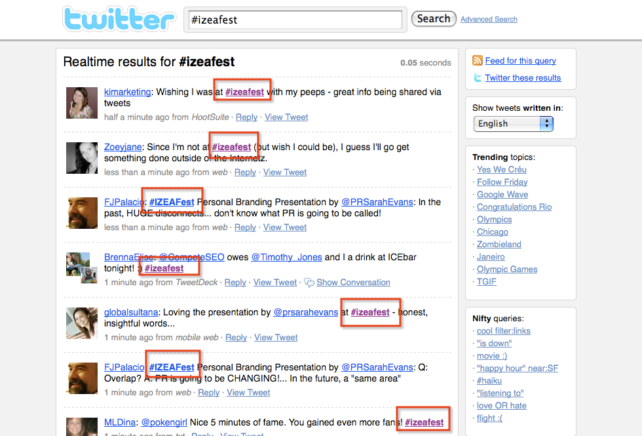Open Advanced Search link
Screen dimensions: 642x436
489,19
